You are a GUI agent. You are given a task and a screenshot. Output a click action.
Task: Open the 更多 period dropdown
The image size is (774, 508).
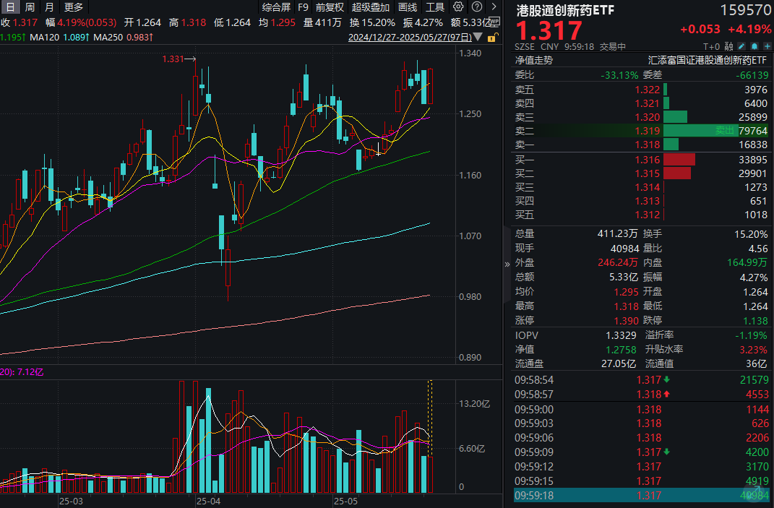tap(75, 7)
